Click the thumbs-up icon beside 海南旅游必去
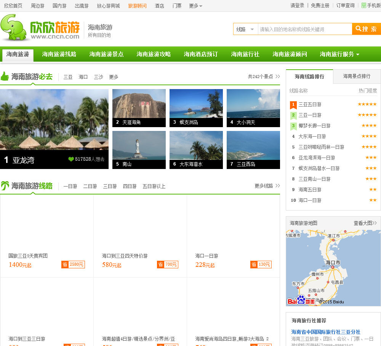Image resolution: width=381 pixels, height=346 pixels. [x=5, y=76]
